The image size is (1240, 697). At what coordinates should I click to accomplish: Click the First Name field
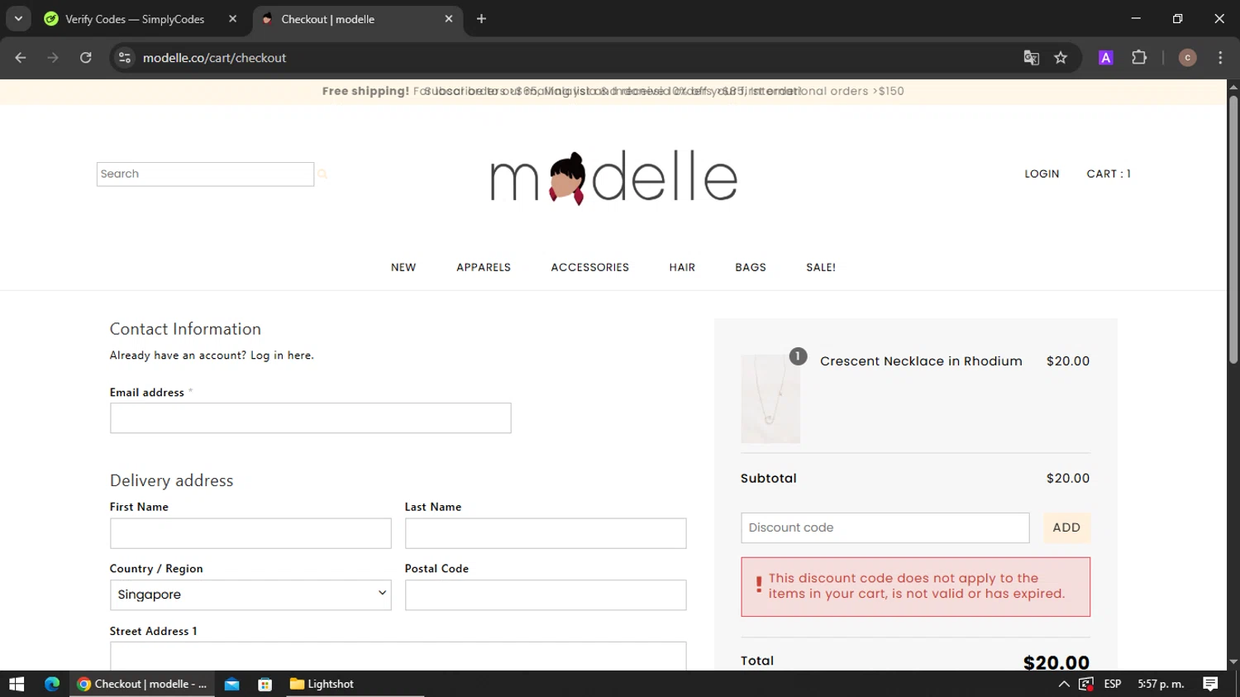coord(250,533)
